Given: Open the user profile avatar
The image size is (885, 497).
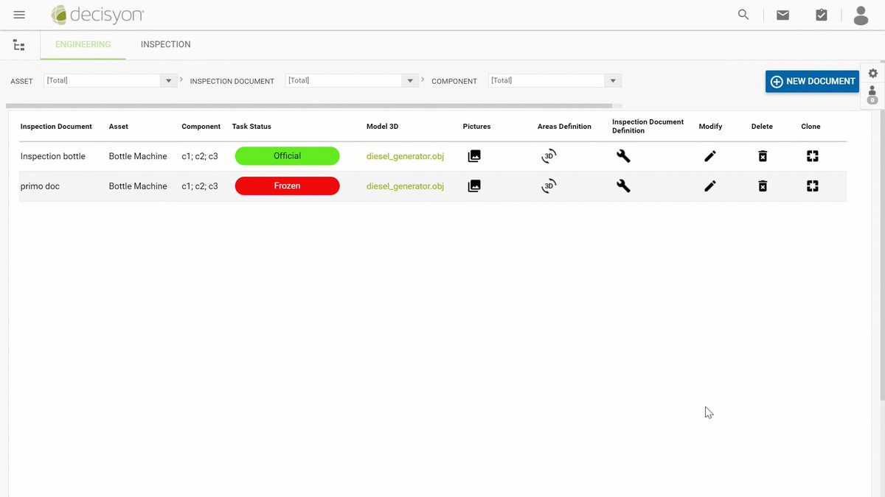Looking at the screenshot, I should click(861, 15).
